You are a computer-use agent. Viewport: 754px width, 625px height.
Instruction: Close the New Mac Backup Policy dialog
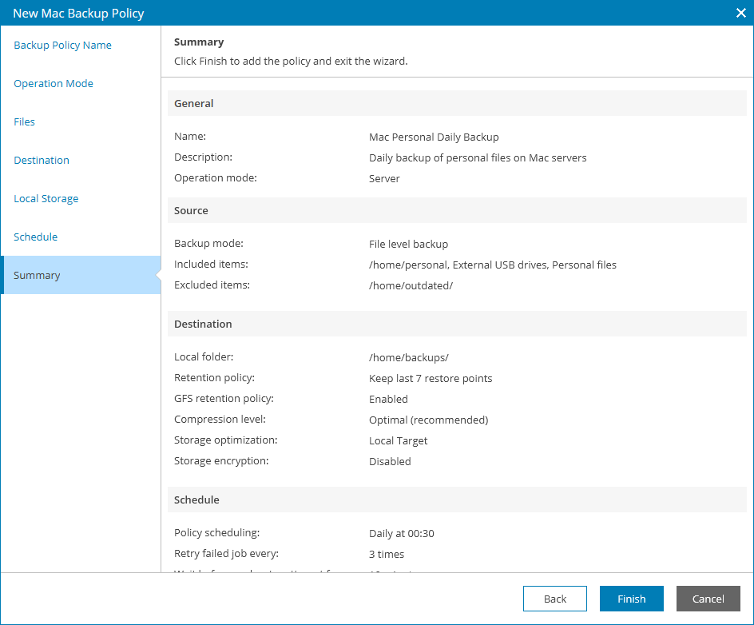[740, 13]
